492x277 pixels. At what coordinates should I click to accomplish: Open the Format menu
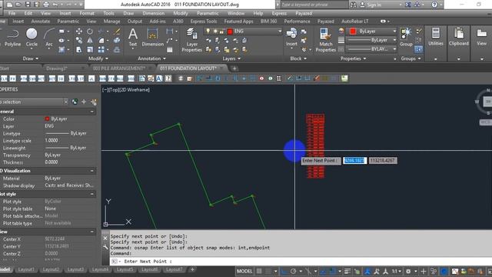pyautogui.click(x=87, y=13)
